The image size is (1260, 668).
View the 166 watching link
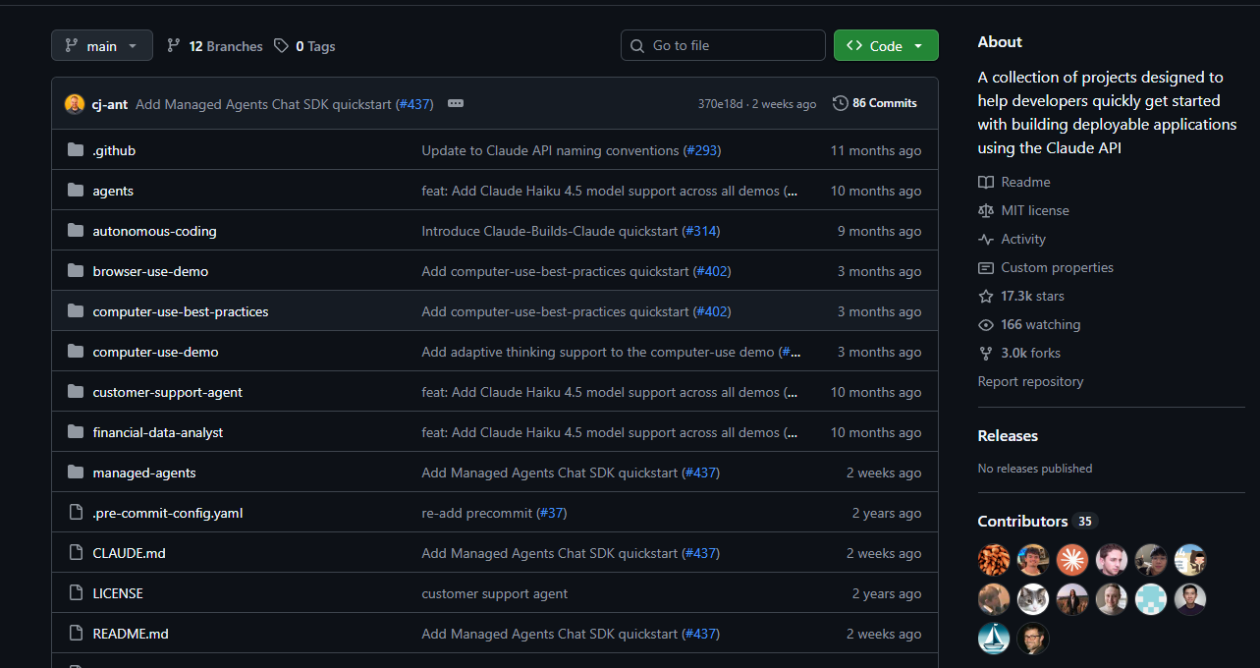point(1040,324)
